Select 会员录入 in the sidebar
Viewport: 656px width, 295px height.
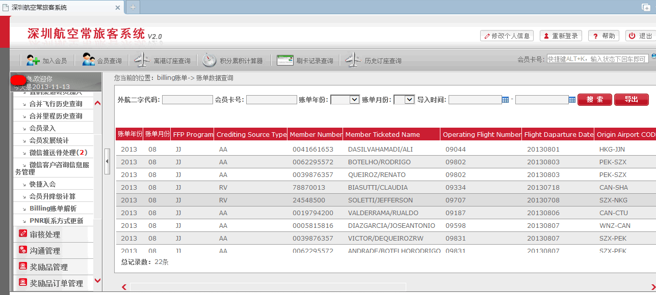point(42,128)
